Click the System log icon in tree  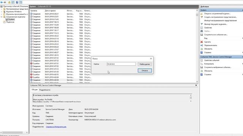point(7,19)
